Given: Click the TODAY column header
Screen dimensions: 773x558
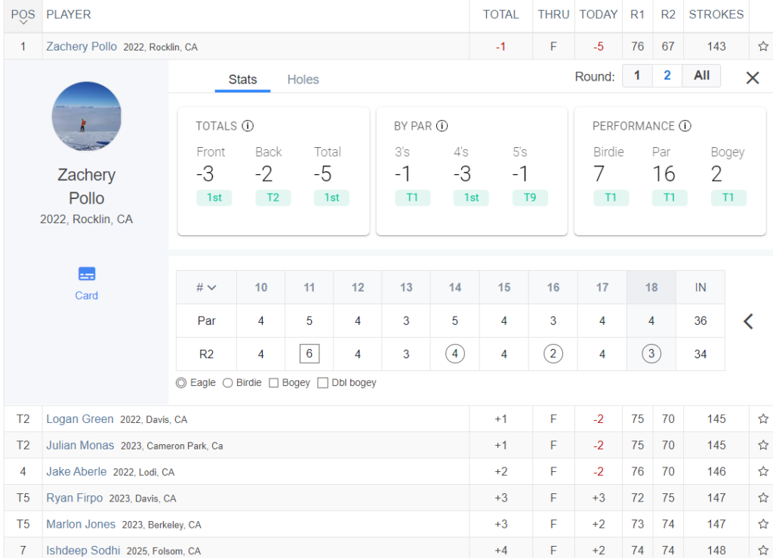Looking at the screenshot, I should pos(598,15).
